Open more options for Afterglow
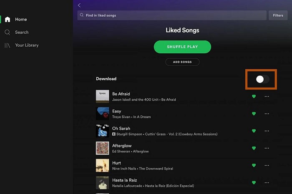 tap(267, 148)
